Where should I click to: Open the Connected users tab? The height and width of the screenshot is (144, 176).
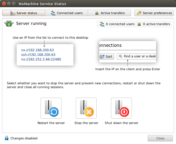(x=67, y=13)
